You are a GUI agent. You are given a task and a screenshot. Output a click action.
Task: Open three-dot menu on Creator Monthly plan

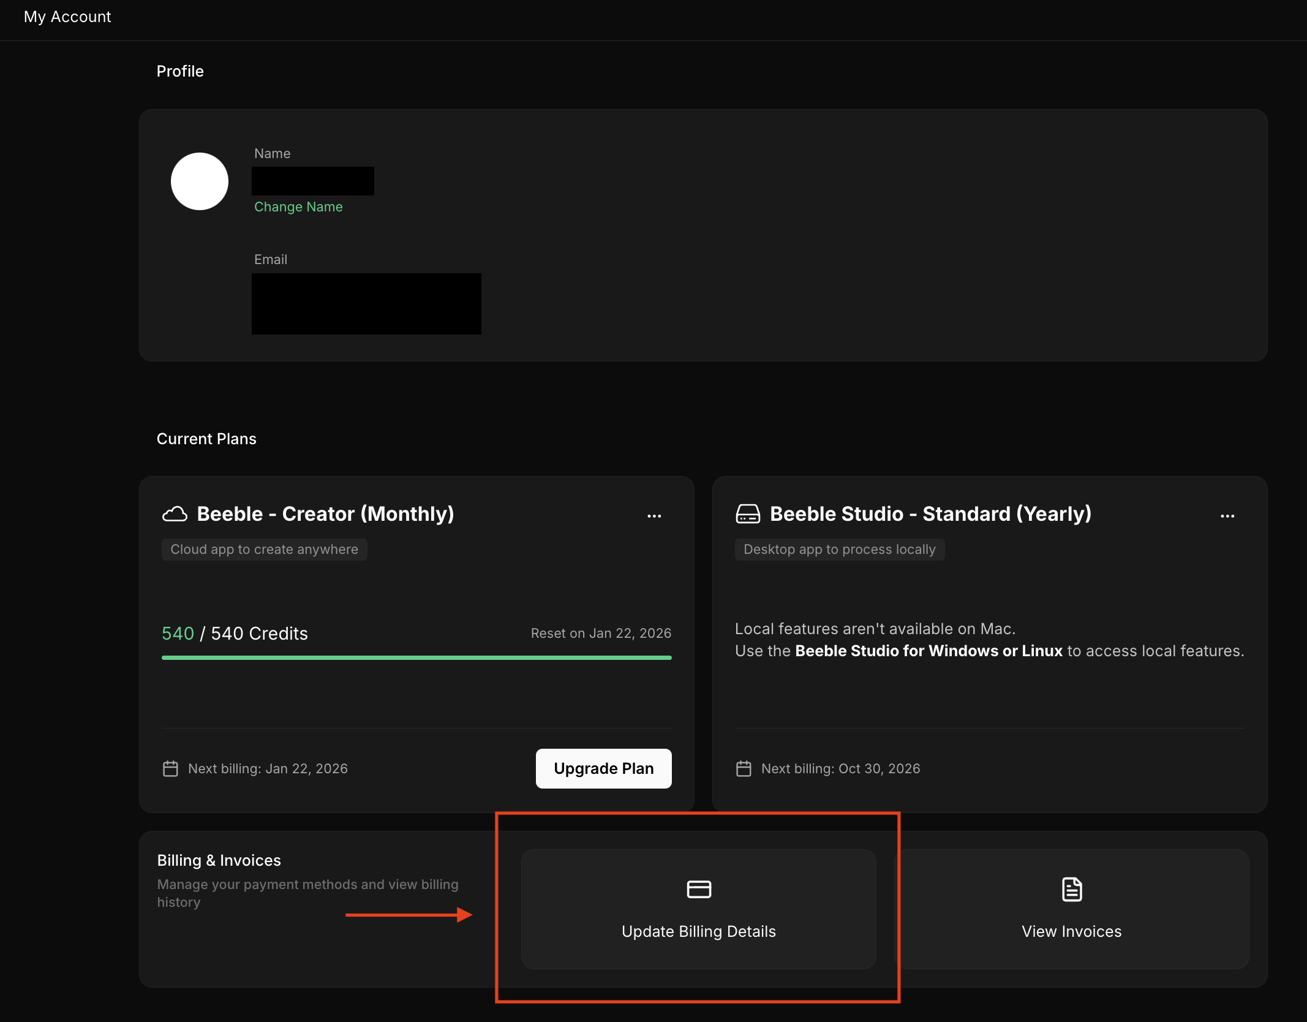pos(654,516)
